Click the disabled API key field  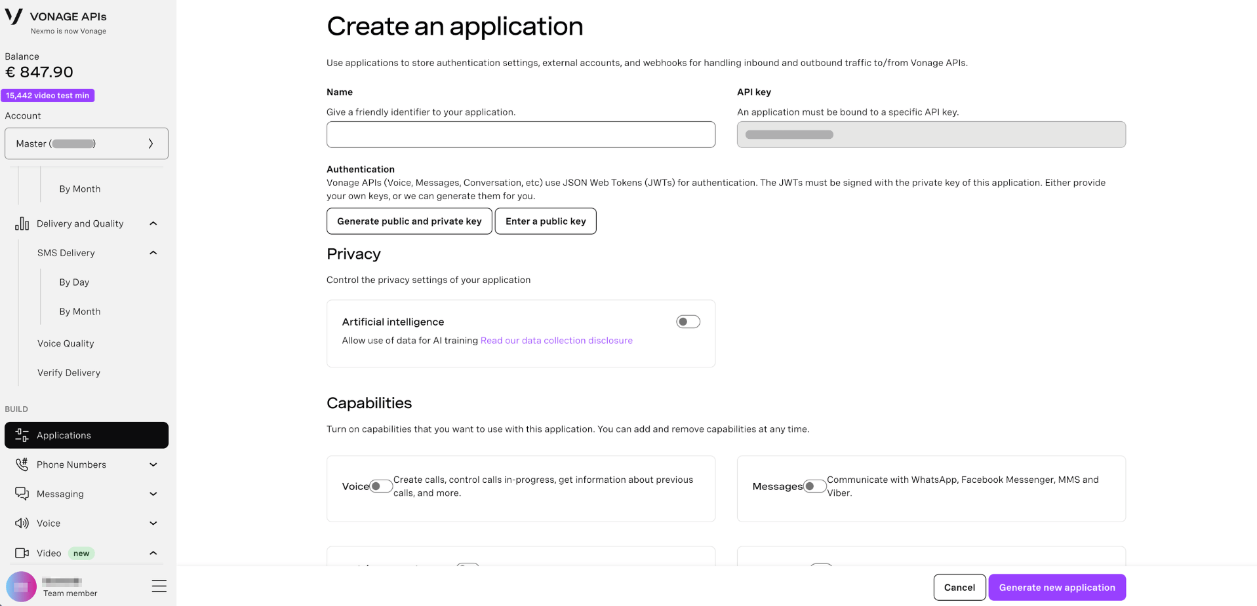(931, 134)
